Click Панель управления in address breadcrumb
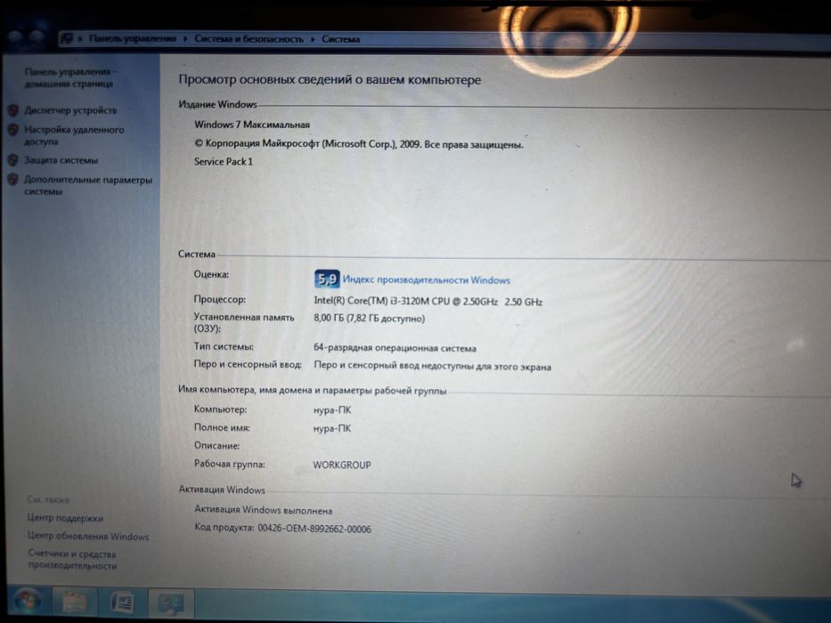The image size is (831, 623). [133, 38]
